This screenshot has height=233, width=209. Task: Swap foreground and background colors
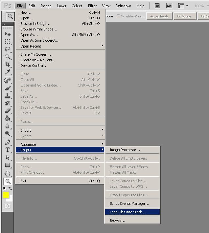click(11, 188)
